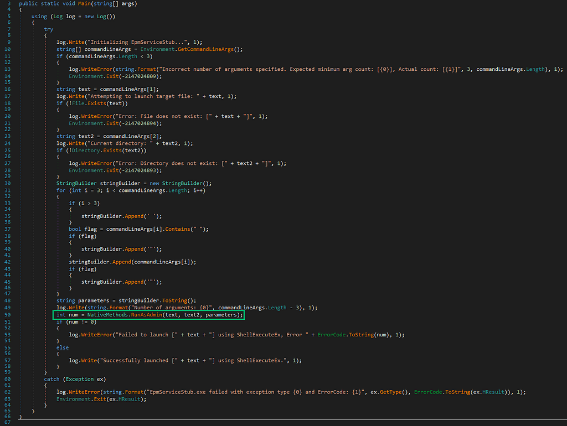
Task: Click Exit(-2147024809) call on line 14
Action: (x=134, y=76)
